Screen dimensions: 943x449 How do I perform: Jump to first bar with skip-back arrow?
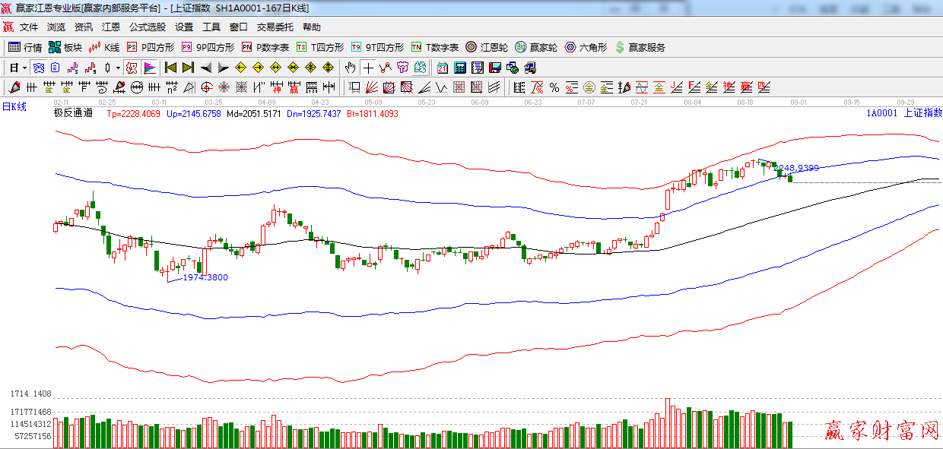170,68
